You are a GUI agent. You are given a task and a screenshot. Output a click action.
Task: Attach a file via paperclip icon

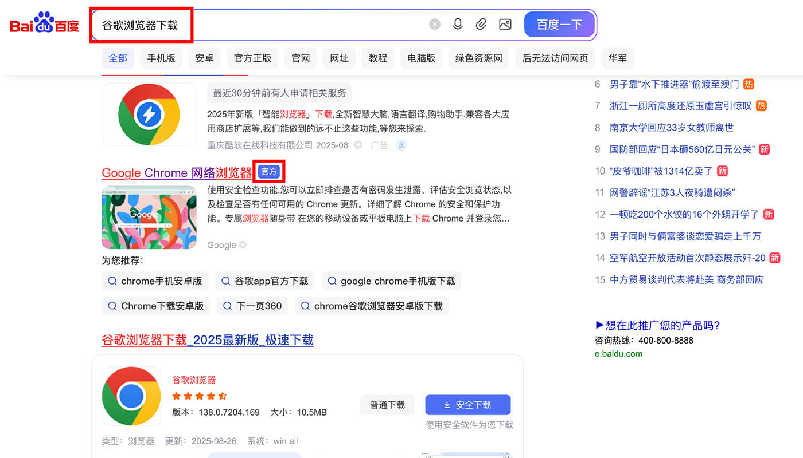pos(481,24)
